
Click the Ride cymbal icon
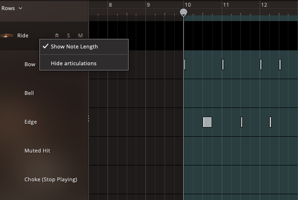point(7,35)
